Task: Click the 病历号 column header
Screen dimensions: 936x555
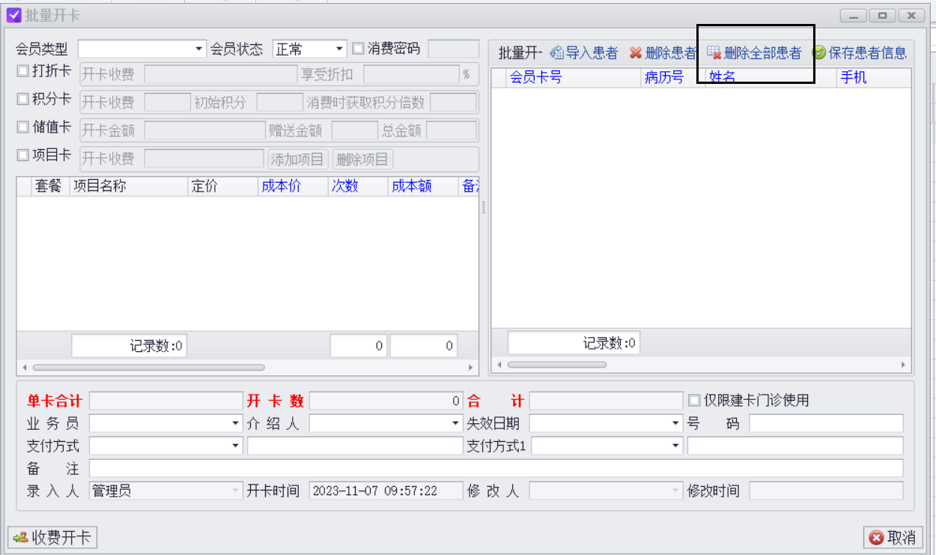Action: [x=673, y=77]
